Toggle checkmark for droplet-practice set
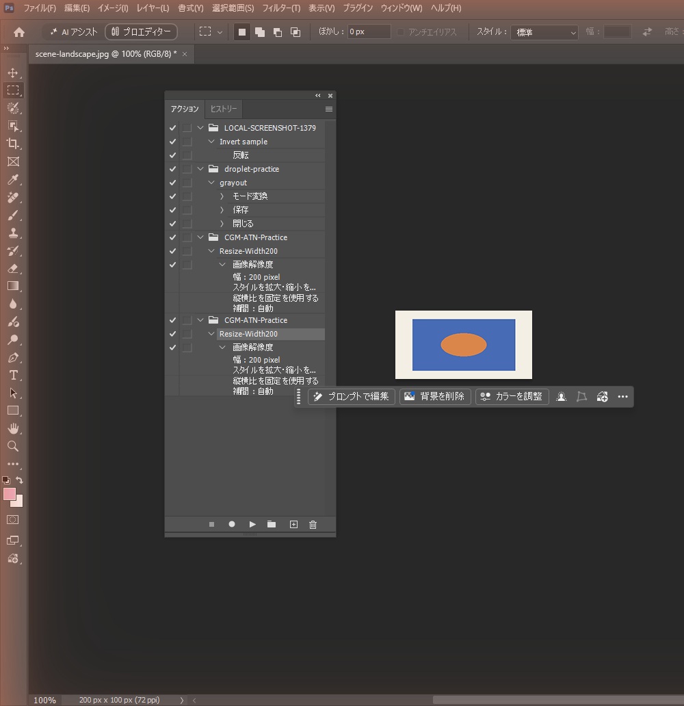The height and width of the screenshot is (706, 684). click(x=172, y=169)
